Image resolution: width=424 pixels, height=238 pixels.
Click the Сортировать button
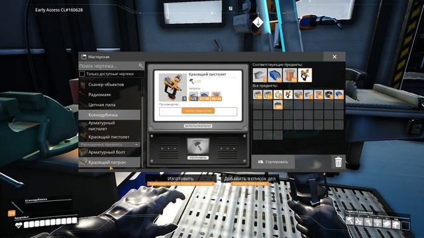click(x=273, y=162)
